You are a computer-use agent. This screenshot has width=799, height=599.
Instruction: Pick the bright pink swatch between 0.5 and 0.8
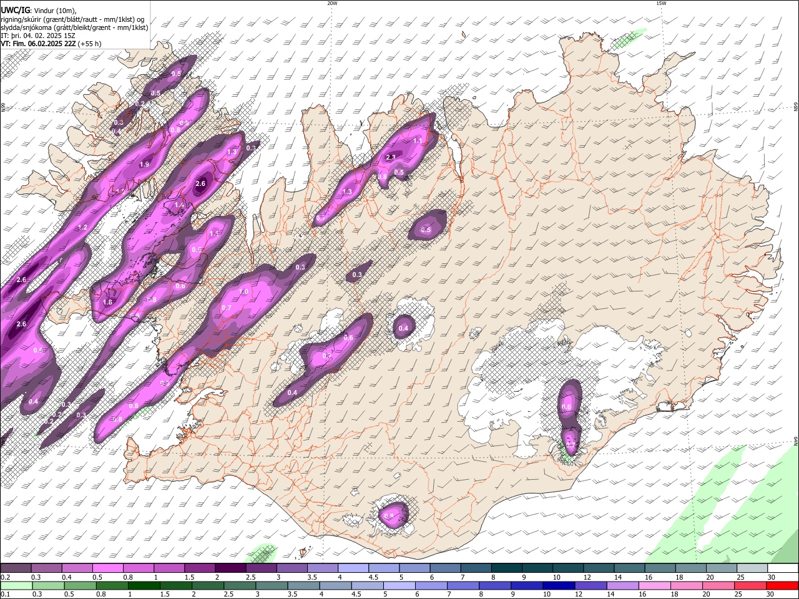click(x=107, y=568)
